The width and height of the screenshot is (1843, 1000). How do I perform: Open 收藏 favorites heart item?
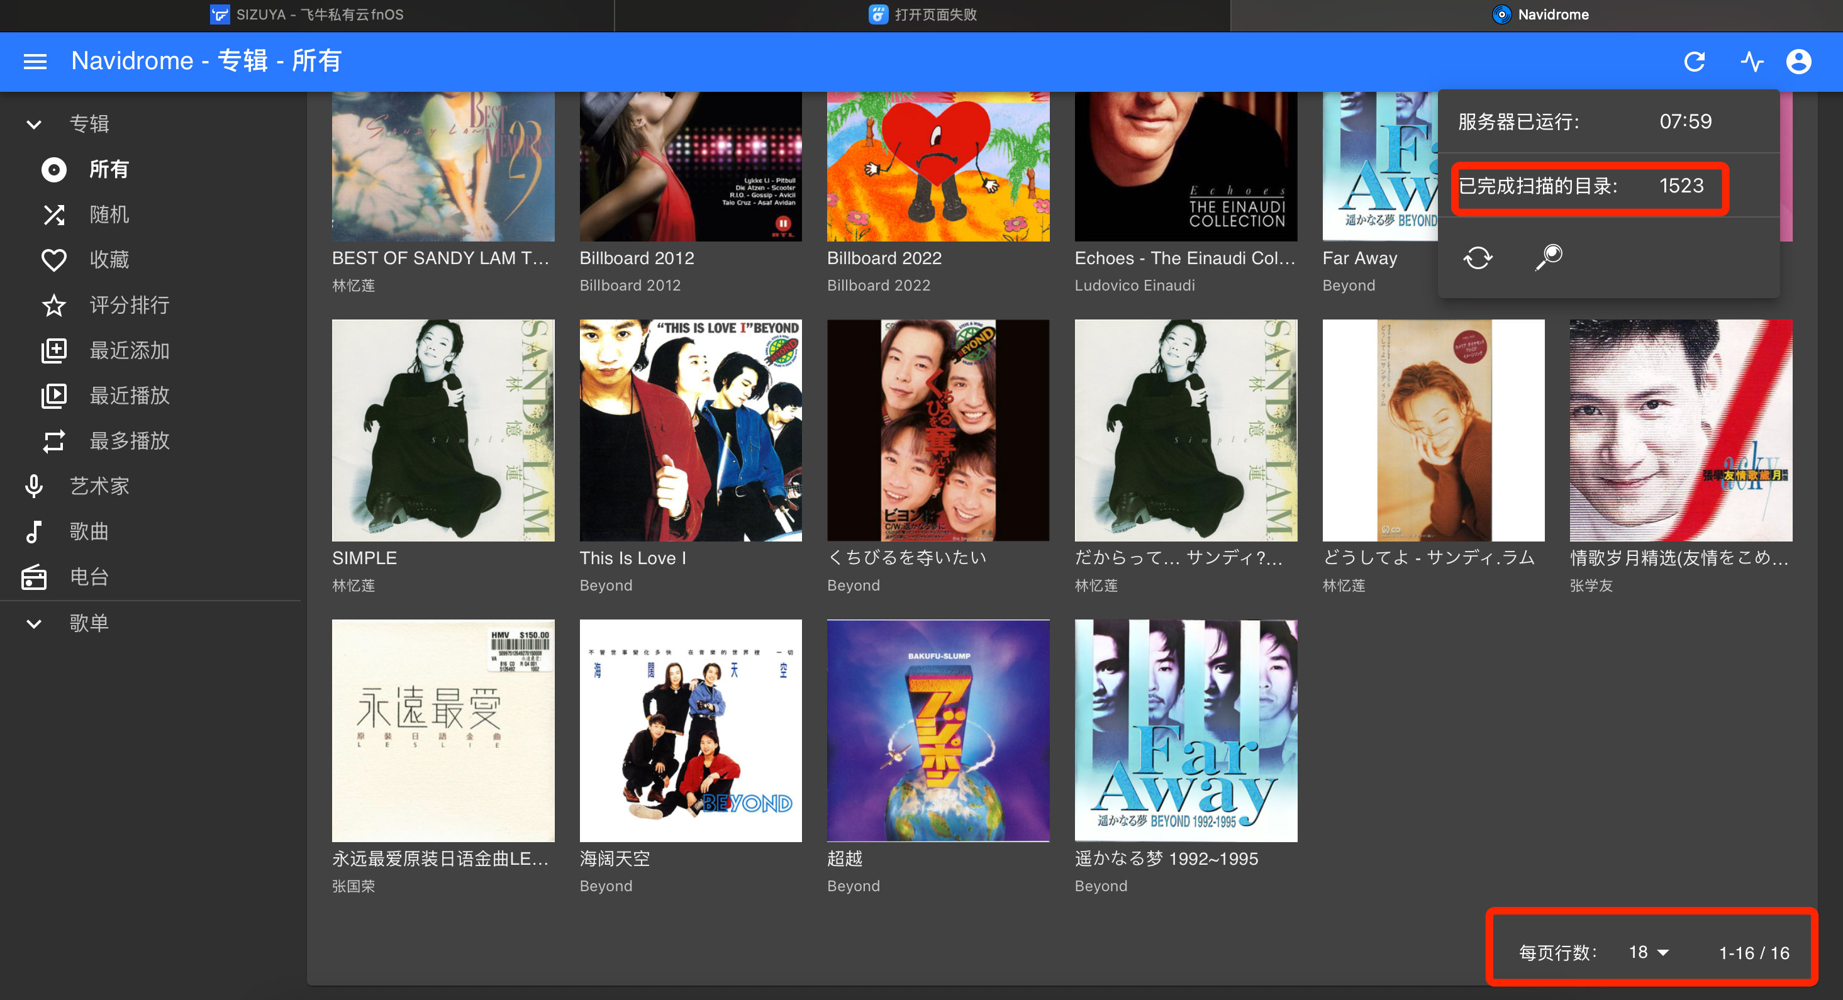[x=109, y=260]
